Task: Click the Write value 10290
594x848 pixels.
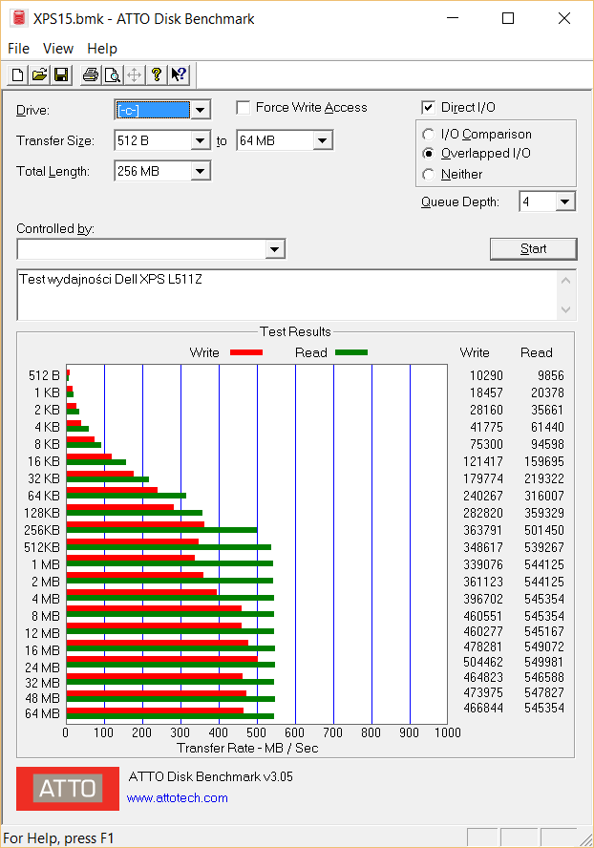Action: [x=486, y=375]
